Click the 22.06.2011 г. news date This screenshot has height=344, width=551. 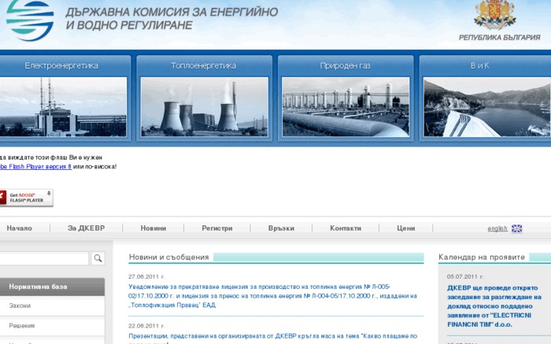(x=146, y=326)
